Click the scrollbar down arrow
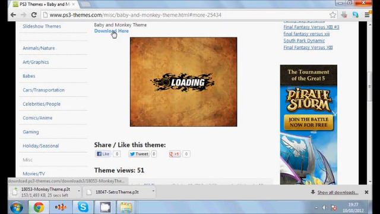 370,181
